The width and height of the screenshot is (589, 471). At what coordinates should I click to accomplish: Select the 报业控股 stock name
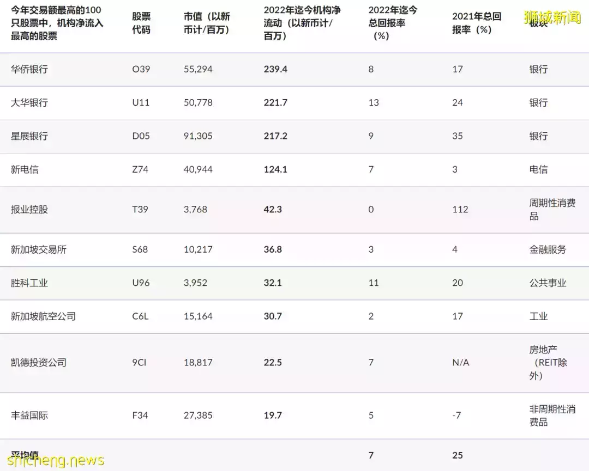point(29,210)
